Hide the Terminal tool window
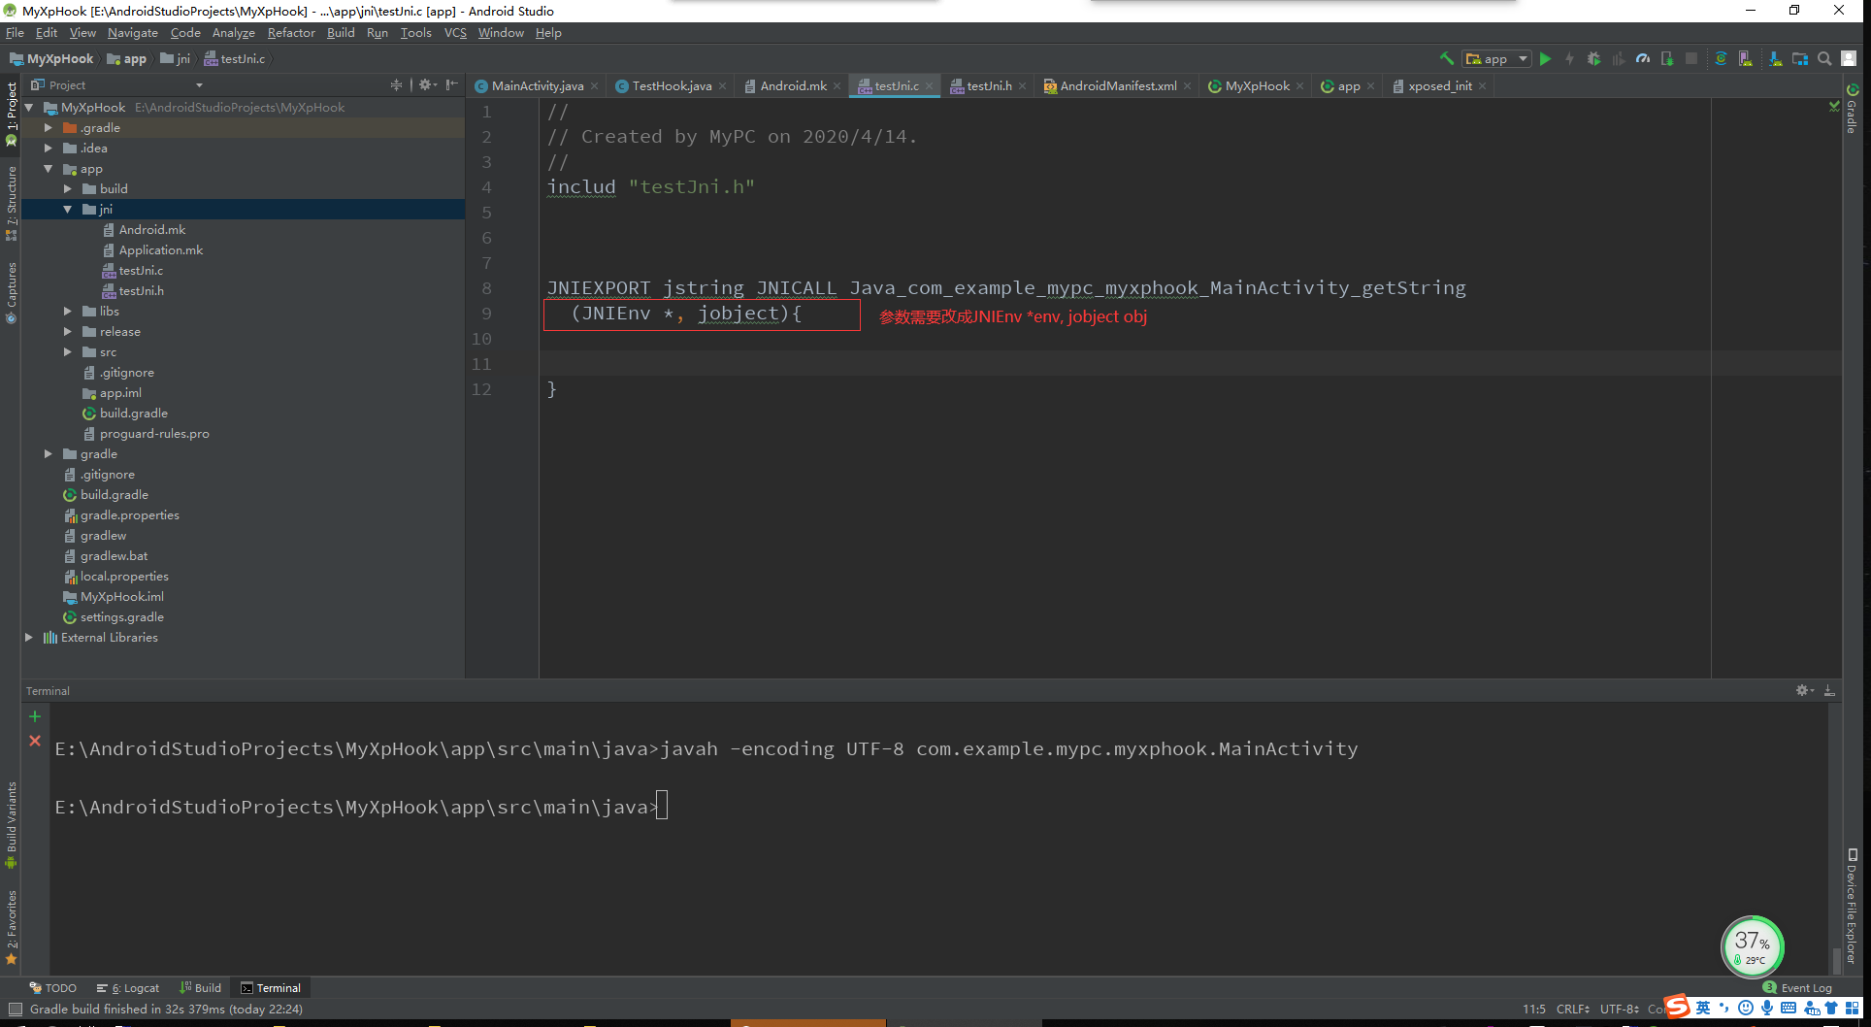Screen dimensions: 1871x1027 1829,690
